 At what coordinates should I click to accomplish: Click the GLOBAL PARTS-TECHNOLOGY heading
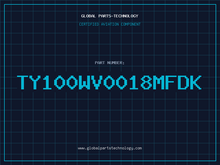pos(110,16)
